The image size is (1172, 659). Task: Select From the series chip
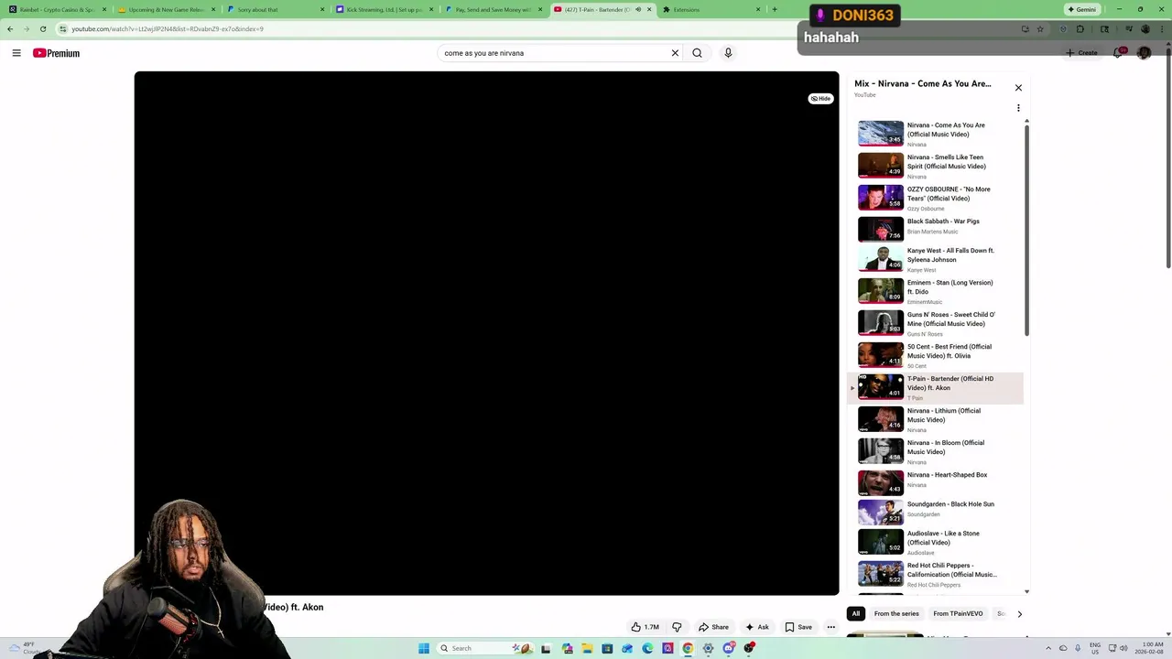pos(896,614)
